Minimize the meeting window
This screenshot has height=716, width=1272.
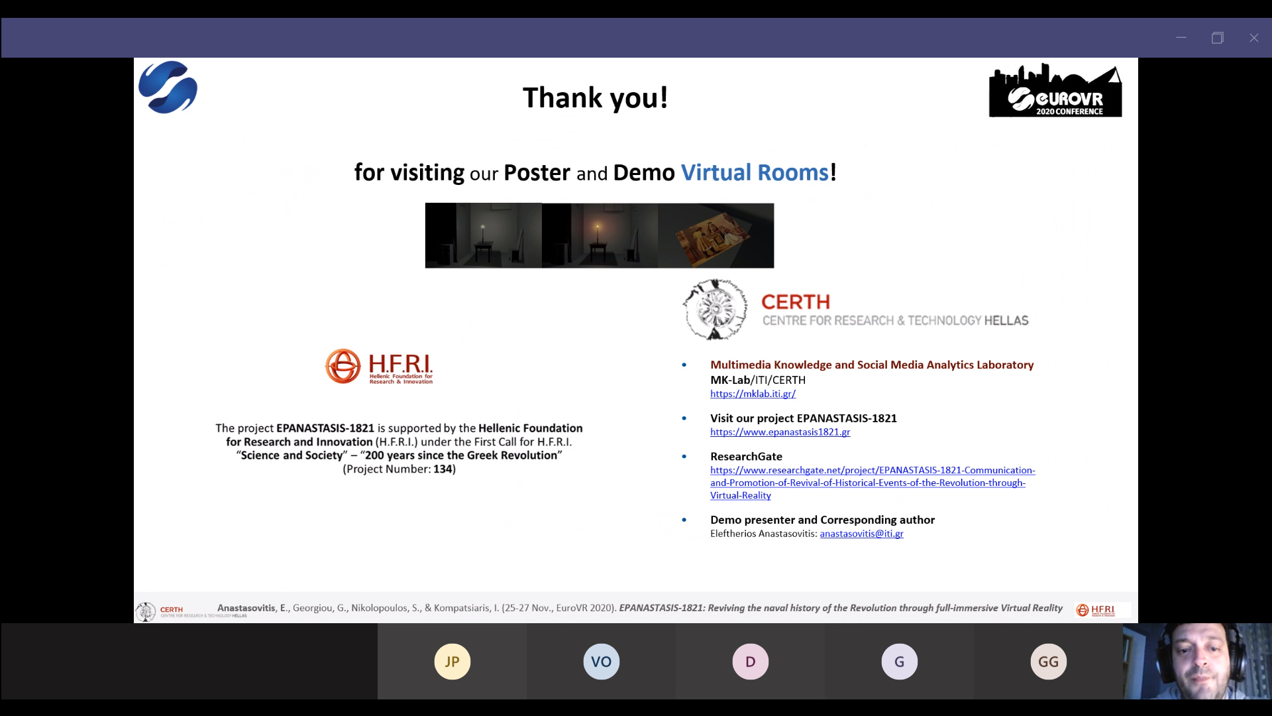pos(1181,38)
